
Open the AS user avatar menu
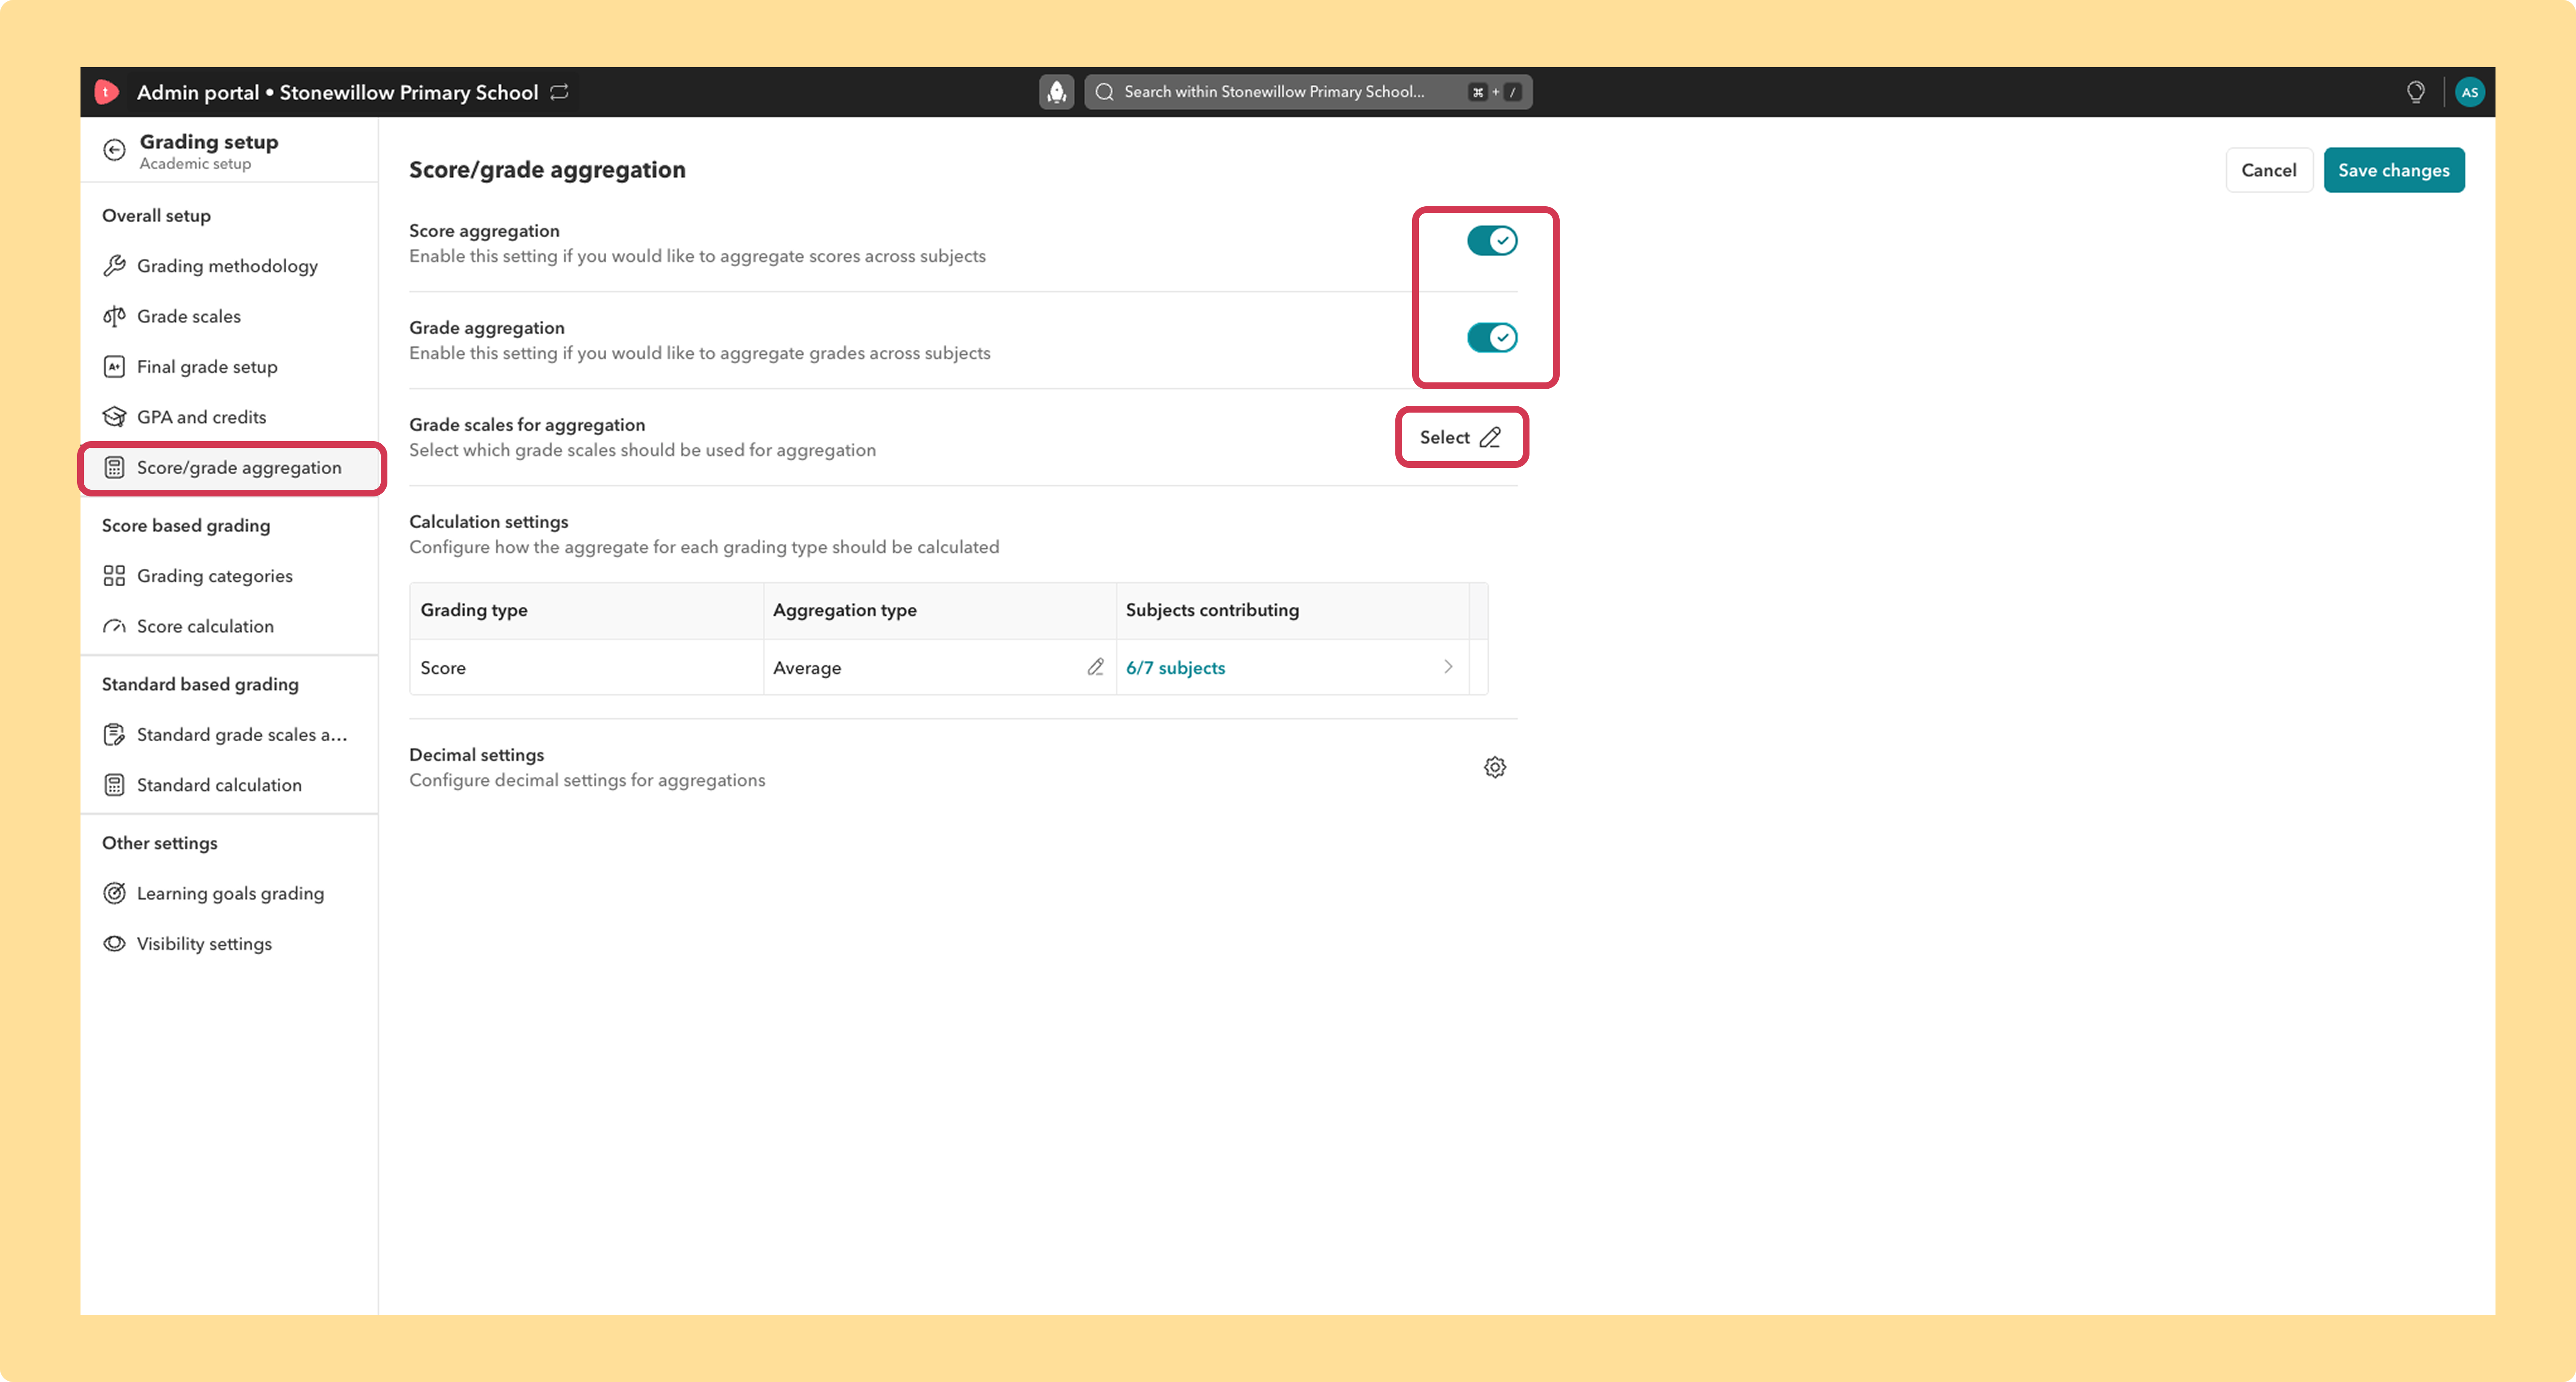click(2469, 92)
